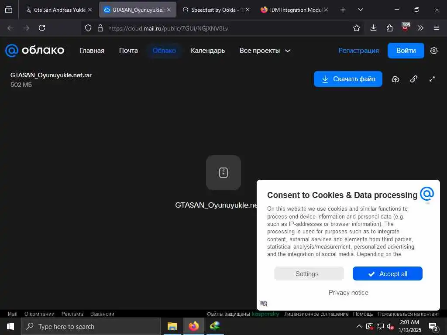Open the tracking protection shield icon
The image size is (447, 335).
pyautogui.click(x=88, y=28)
